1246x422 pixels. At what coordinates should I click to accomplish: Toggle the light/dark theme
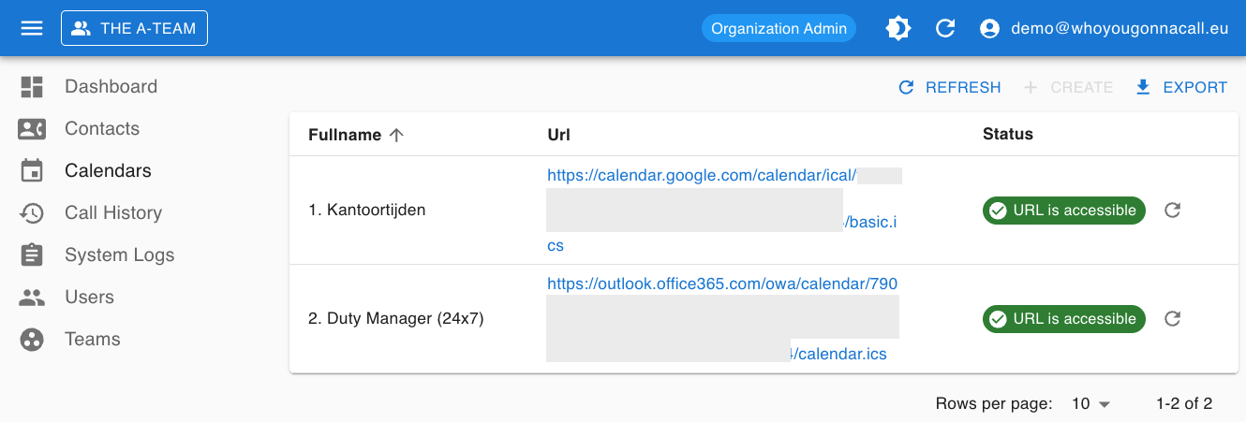(x=897, y=28)
